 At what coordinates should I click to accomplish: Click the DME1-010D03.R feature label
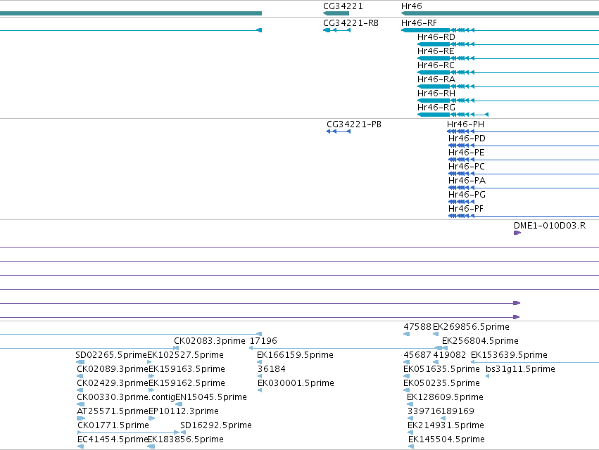pos(549,226)
